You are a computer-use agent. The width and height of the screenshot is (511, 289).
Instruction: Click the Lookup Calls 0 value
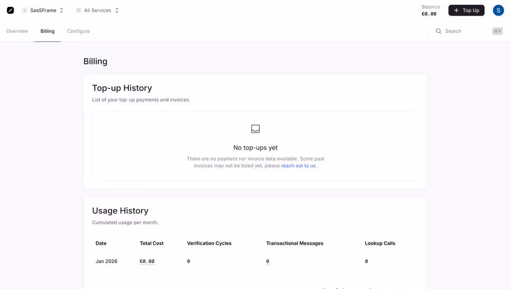coord(366,261)
